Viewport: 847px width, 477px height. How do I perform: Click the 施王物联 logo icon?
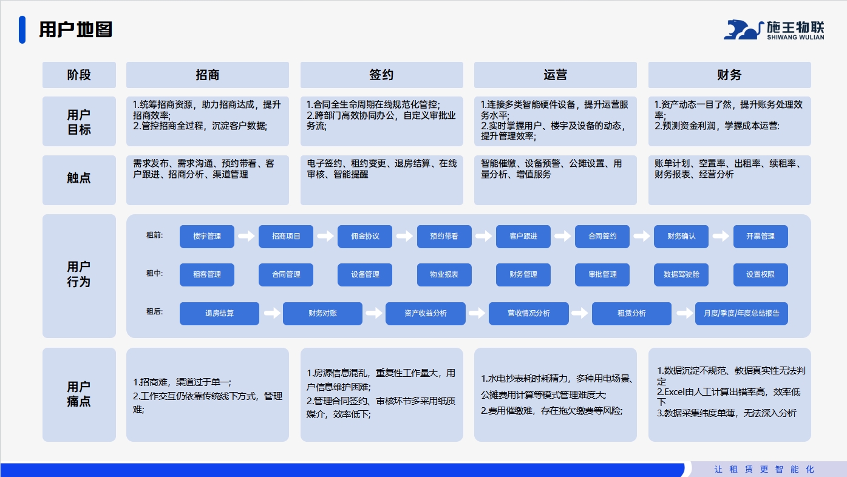click(743, 30)
